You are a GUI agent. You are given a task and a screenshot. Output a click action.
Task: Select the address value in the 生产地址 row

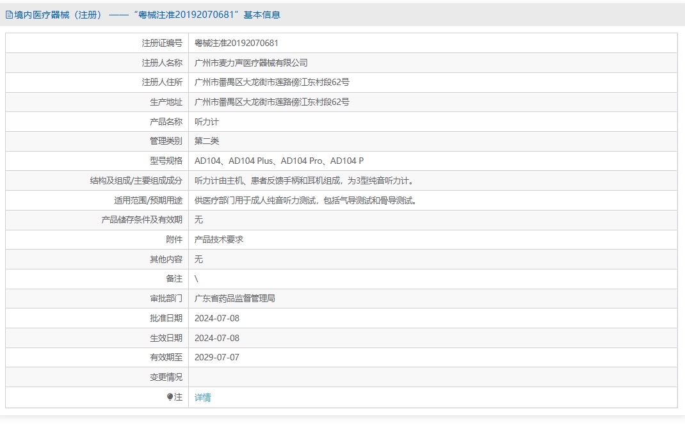tap(271, 102)
